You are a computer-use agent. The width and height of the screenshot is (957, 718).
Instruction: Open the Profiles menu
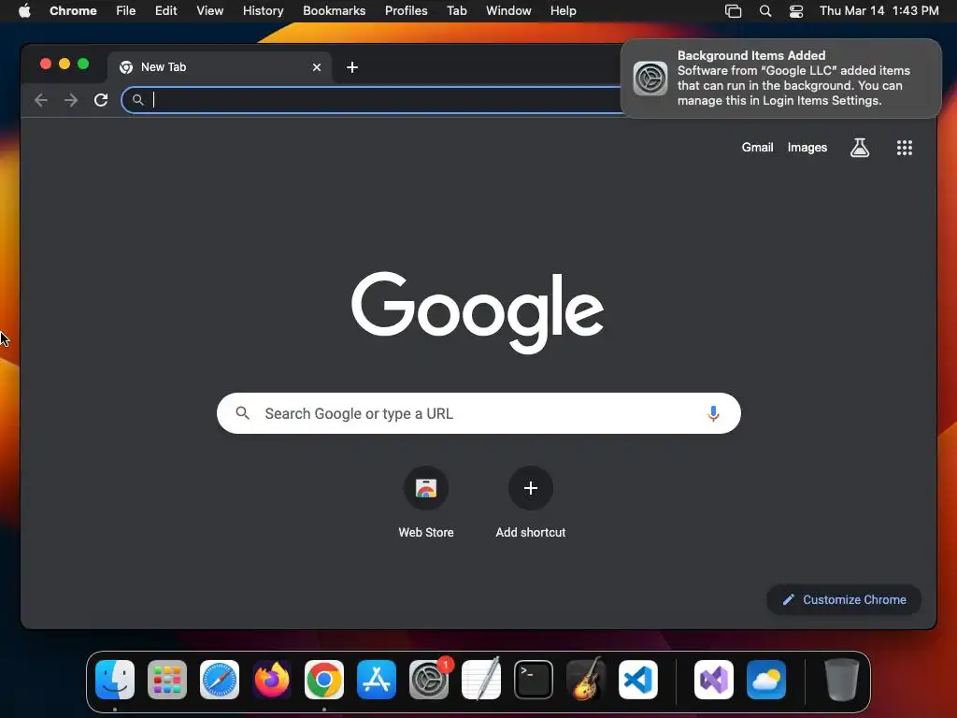pos(406,11)
